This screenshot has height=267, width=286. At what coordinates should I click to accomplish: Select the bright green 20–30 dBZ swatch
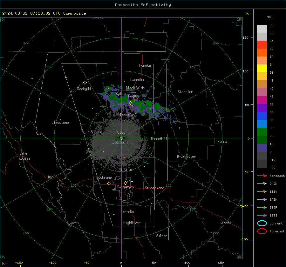[262, 132]
